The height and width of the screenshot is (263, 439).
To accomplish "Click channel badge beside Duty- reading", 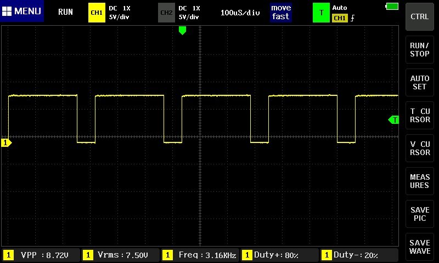I will click(x=327, y=255).
